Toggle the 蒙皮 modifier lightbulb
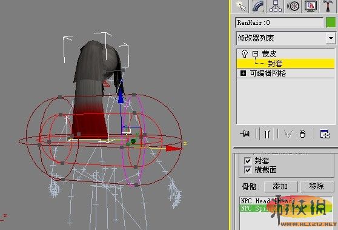The image size is (338, 230). 245,53
